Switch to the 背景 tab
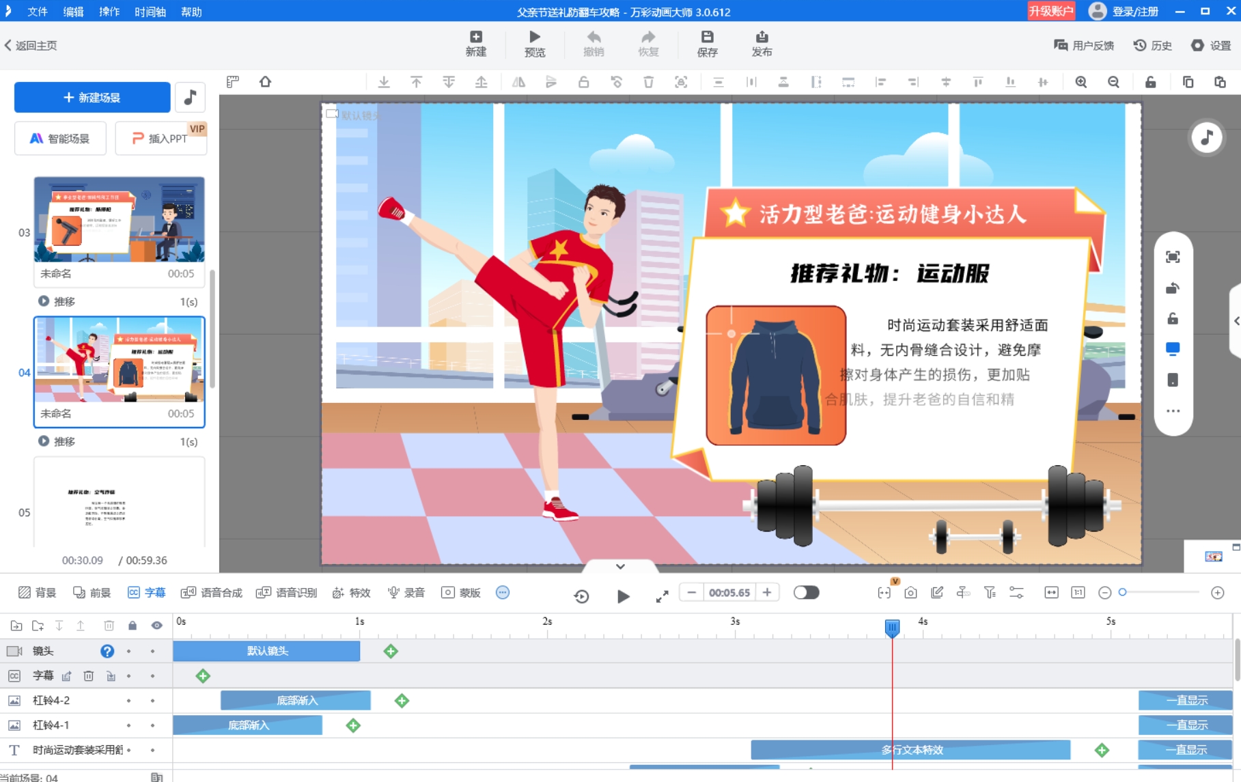The image size is (1241, 782). tap(37, 592)
